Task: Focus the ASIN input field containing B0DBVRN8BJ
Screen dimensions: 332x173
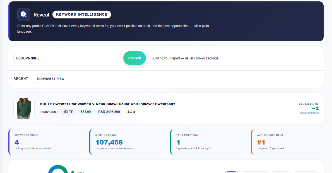Action: point(66,58)
